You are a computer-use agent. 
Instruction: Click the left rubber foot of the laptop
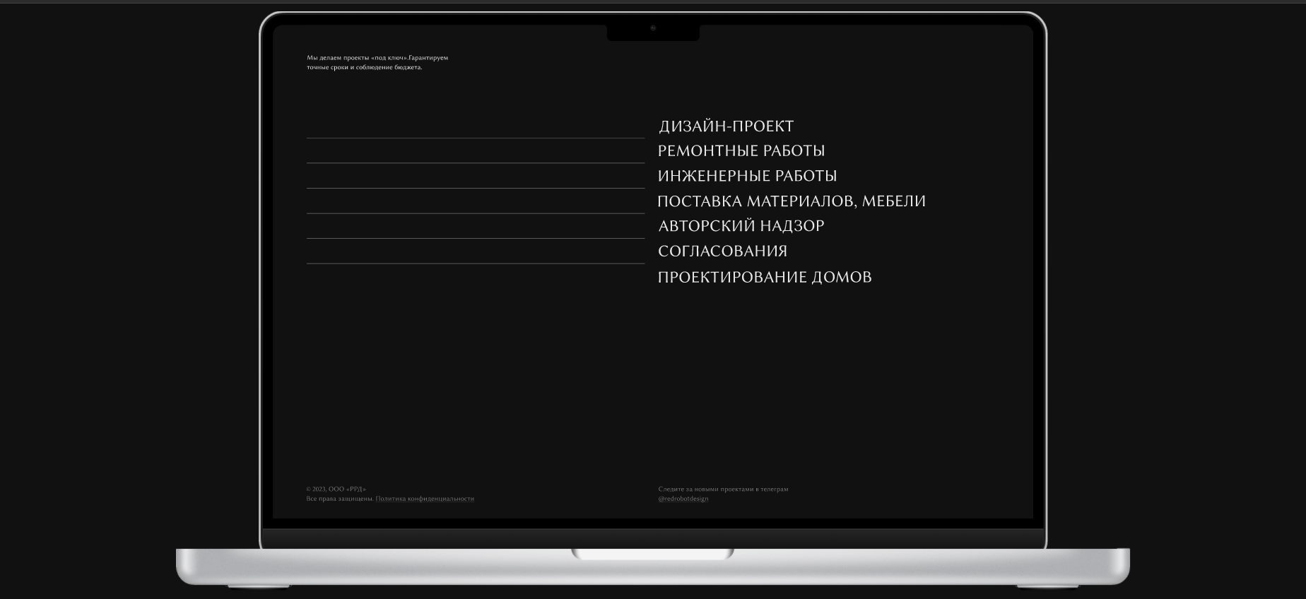coord(258,586)
